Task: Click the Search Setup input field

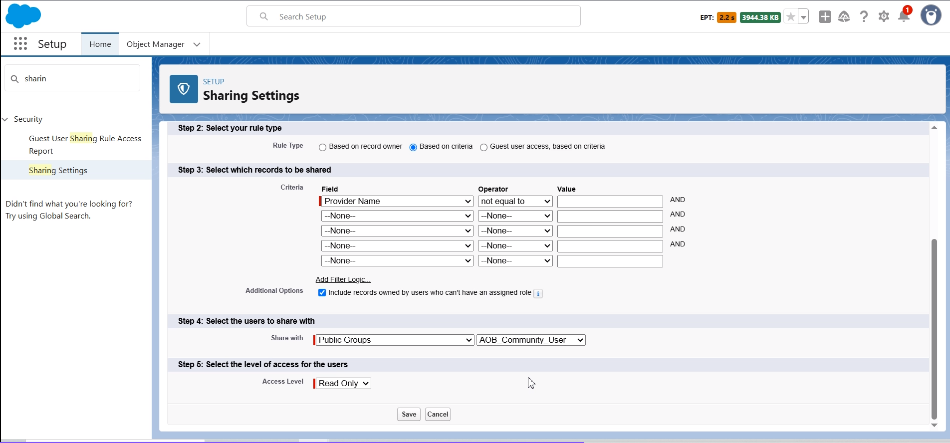Action: tap(414, 16)
